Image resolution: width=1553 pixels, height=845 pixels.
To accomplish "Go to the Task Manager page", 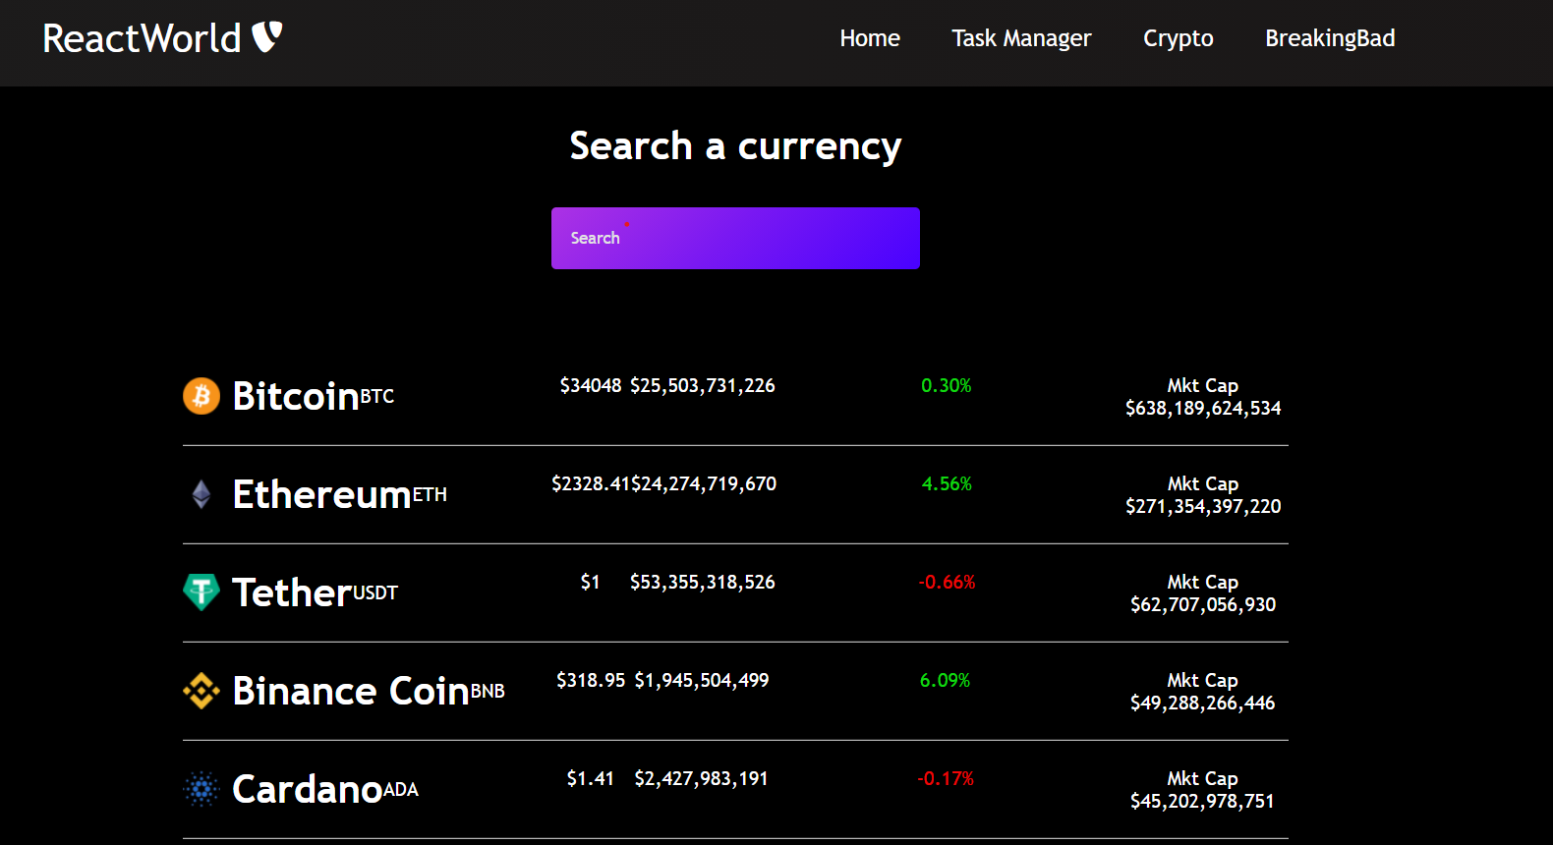I will 1021,38.
